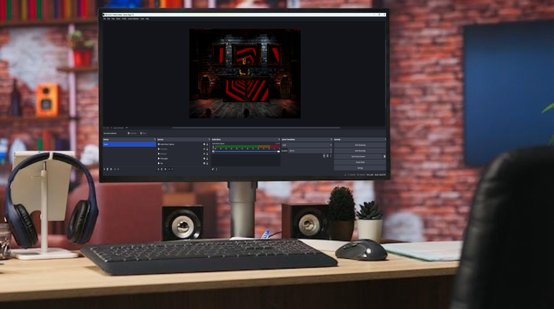554x309 pixels.
Task: Click the trash icon to remove selected source
Action: click(x=161, y=169)
